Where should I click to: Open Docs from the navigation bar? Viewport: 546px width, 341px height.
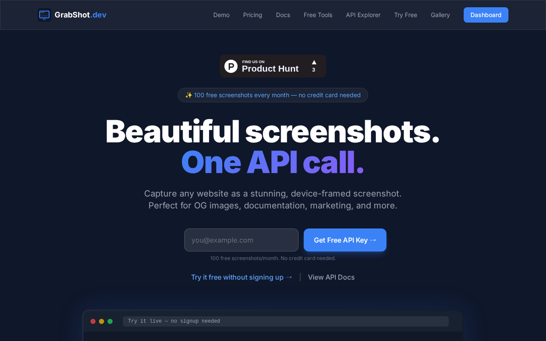click(283, 15)
